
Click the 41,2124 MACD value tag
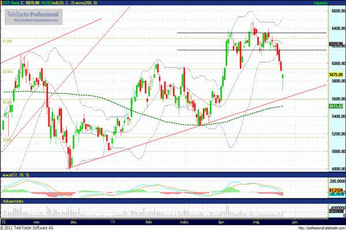click(336, 189)
